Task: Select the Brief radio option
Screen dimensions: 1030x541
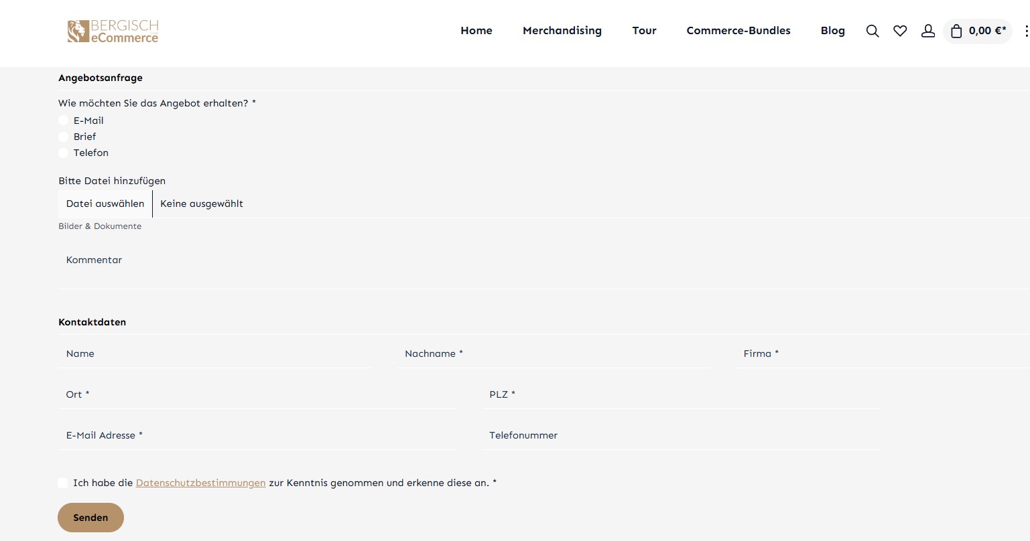Action: [x=64, y=137]
